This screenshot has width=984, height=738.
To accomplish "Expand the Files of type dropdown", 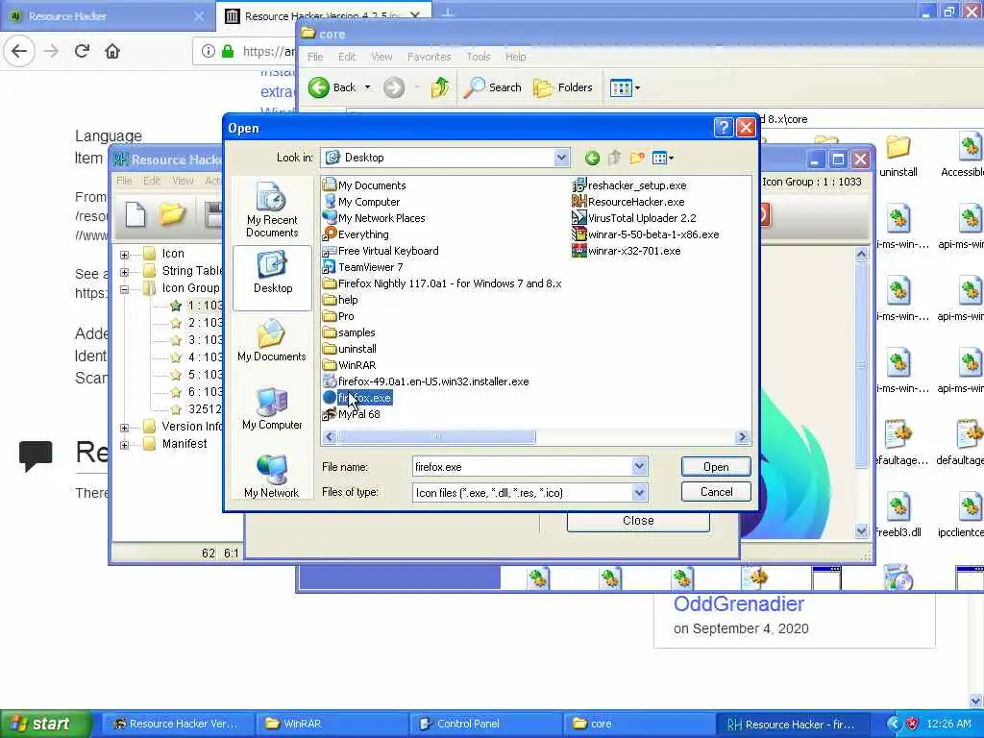I will 639,493.
